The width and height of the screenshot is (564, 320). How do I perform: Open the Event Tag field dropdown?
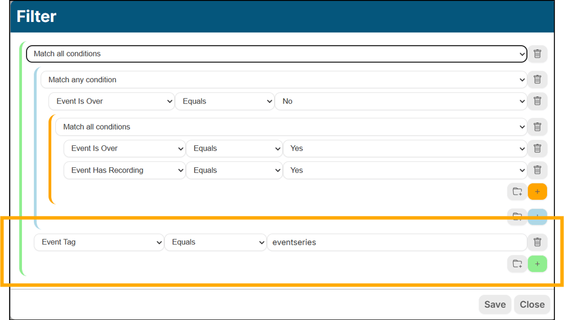99,242
